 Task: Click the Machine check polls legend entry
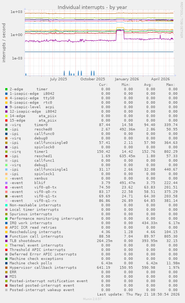31,263
